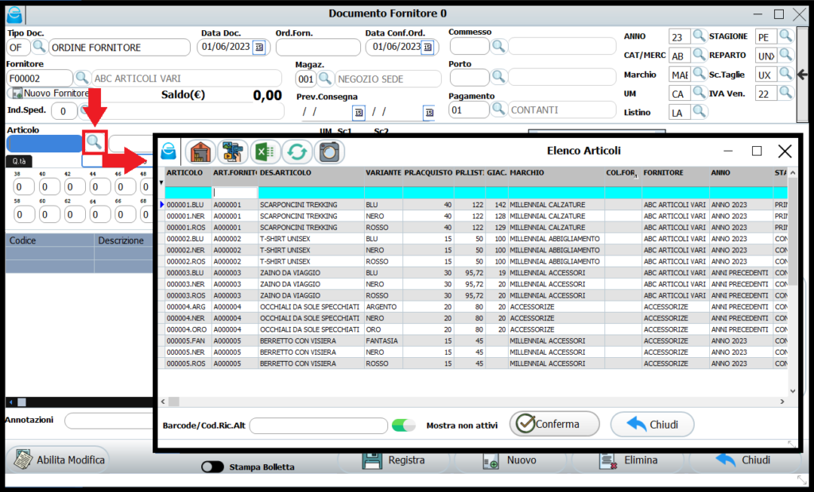
Task: Refresh the article list with green arrows icon
Action: pyautogui.click(x=297, y=152)
